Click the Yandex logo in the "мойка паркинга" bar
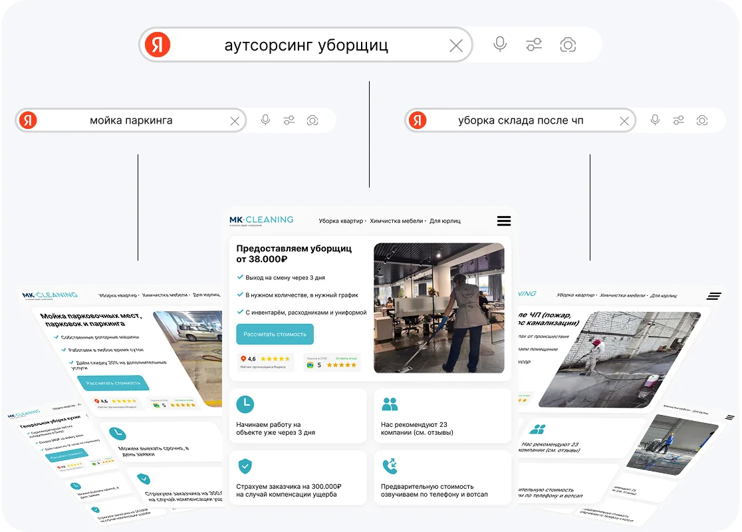742x532 pixels. [28, 120]
